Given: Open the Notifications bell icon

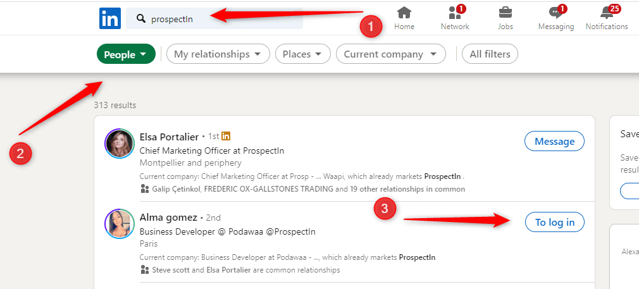Looking at the screenshot, I should pyautogui.click(x=607, y=13).
